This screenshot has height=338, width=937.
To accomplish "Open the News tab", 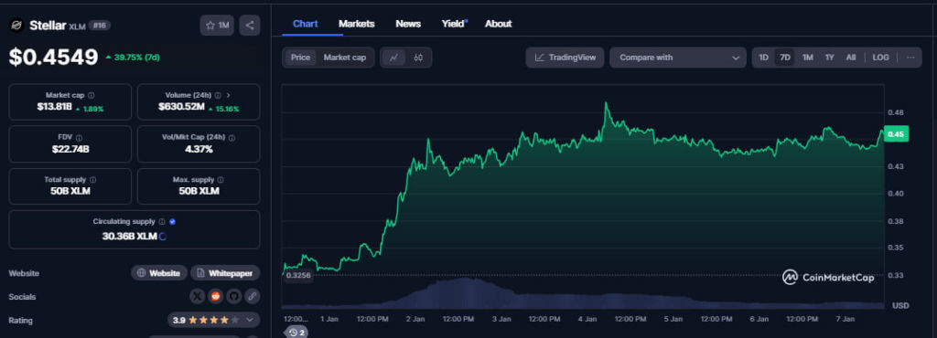I will pos(408,24).
